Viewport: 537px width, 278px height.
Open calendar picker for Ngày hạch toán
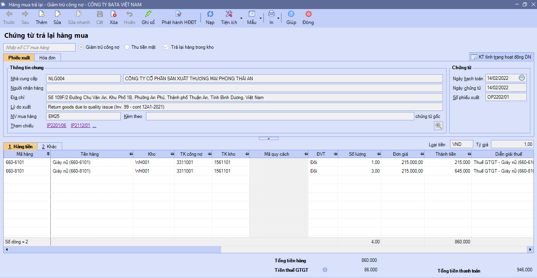pos(522,78)
